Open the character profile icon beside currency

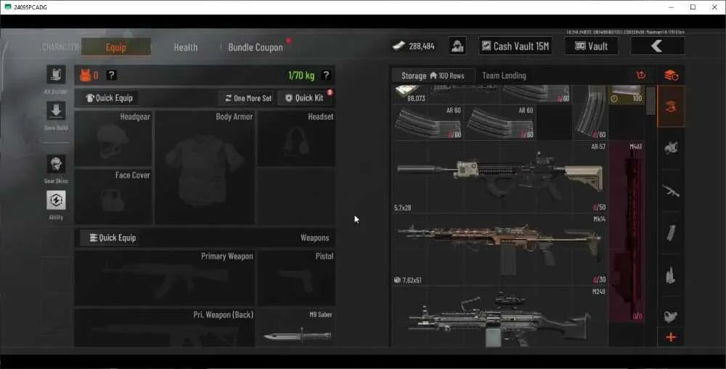pos(457,46)
